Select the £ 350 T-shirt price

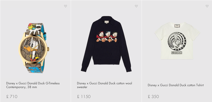tap(153, 96)
